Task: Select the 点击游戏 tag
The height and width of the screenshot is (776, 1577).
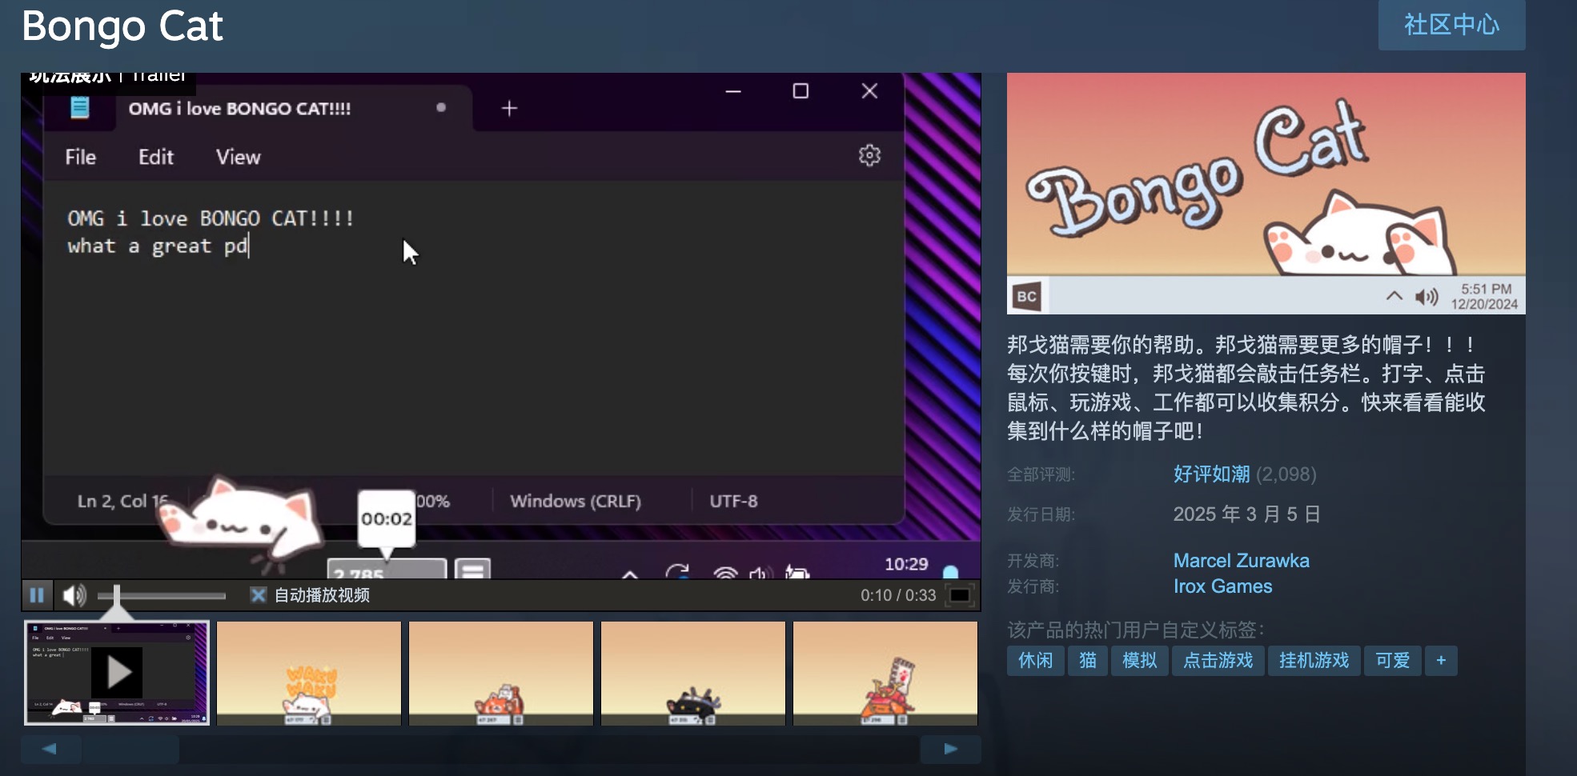Action: [x=1218, y=661]
